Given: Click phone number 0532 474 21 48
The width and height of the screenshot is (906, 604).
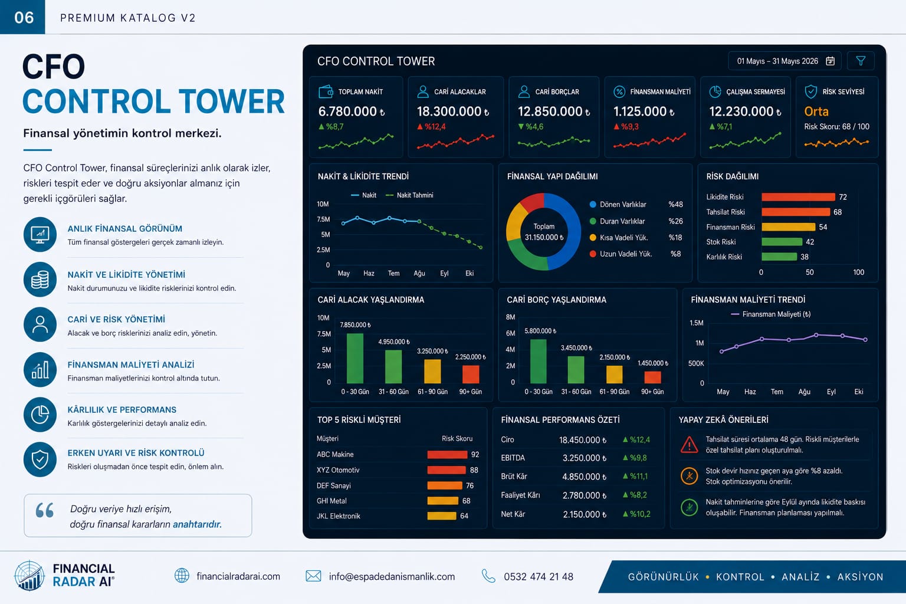Looking at the screenshot, I should [x=539, y=576].
